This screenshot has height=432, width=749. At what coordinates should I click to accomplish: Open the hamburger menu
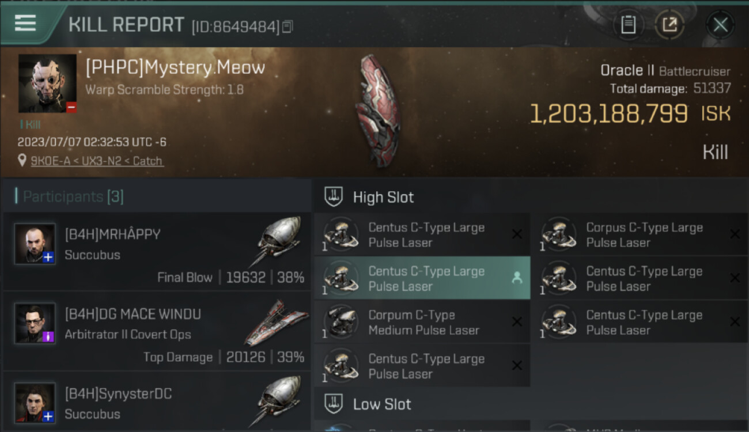(25, 23)
